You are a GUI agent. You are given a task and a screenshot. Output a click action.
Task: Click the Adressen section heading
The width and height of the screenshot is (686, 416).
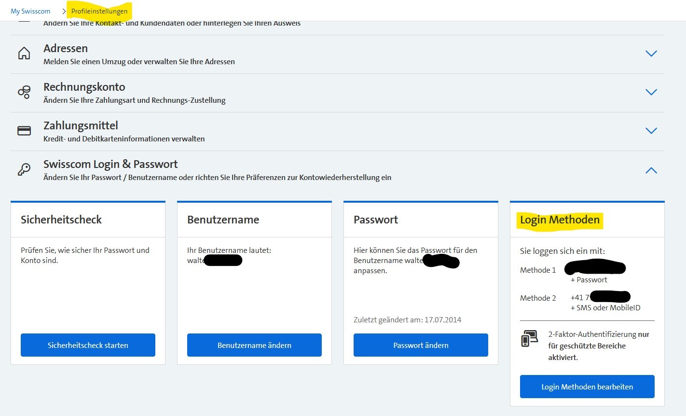click(x=66, y=48)
